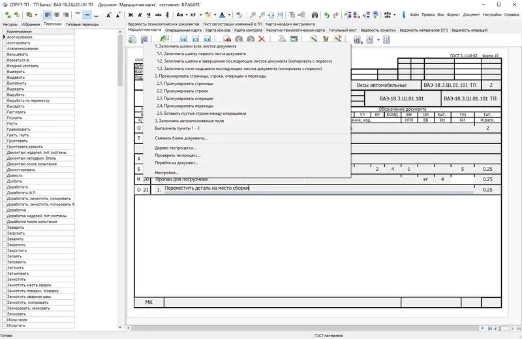This screenshot has height=339, width=522.
Task: Click the gray redo arrow
Action: point(335,15)
